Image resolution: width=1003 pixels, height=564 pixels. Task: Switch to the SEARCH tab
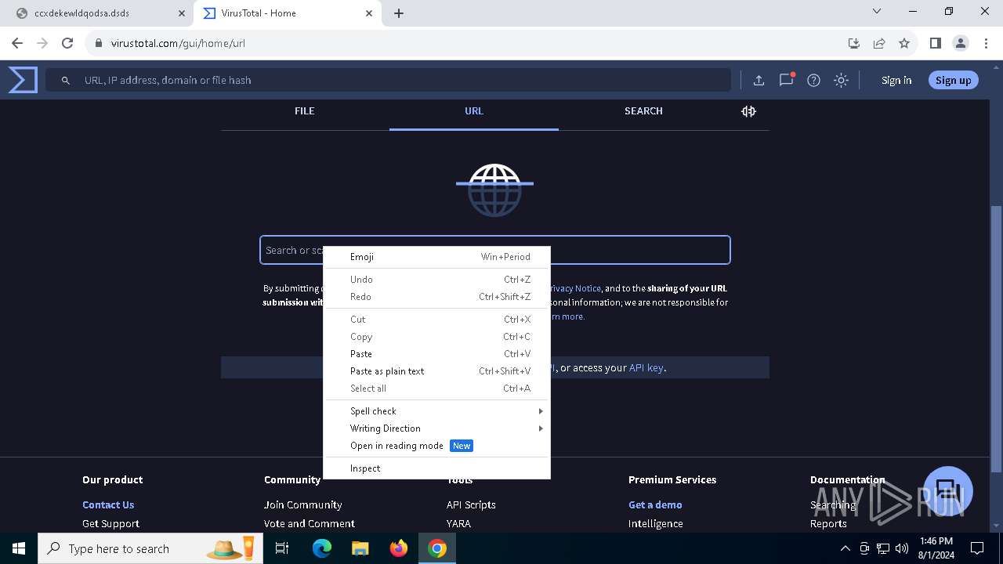click(x=643, y=111)
